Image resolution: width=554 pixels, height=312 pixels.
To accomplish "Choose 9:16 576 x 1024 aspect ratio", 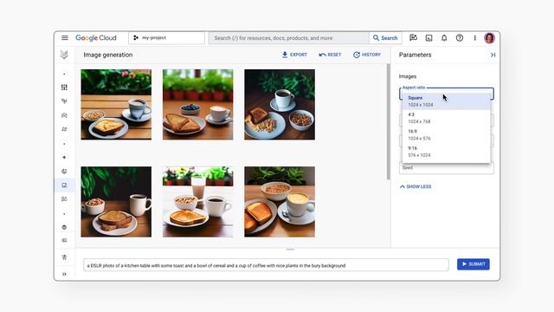I will tap(447, 152).
